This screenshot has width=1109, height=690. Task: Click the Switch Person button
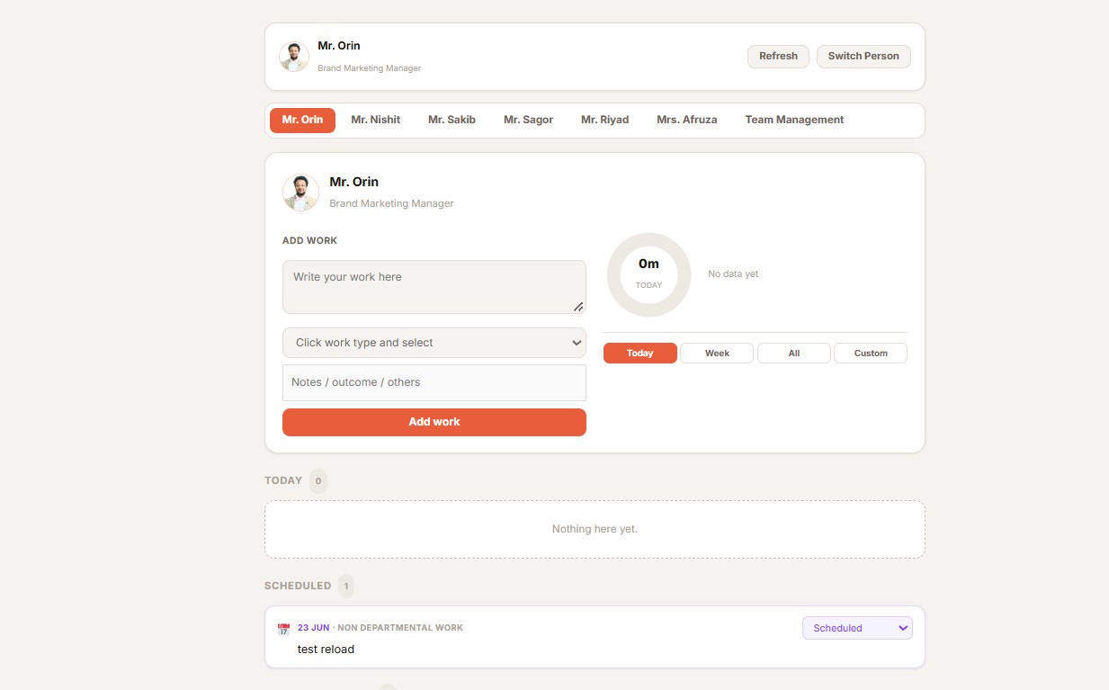[x=863, y=57]
